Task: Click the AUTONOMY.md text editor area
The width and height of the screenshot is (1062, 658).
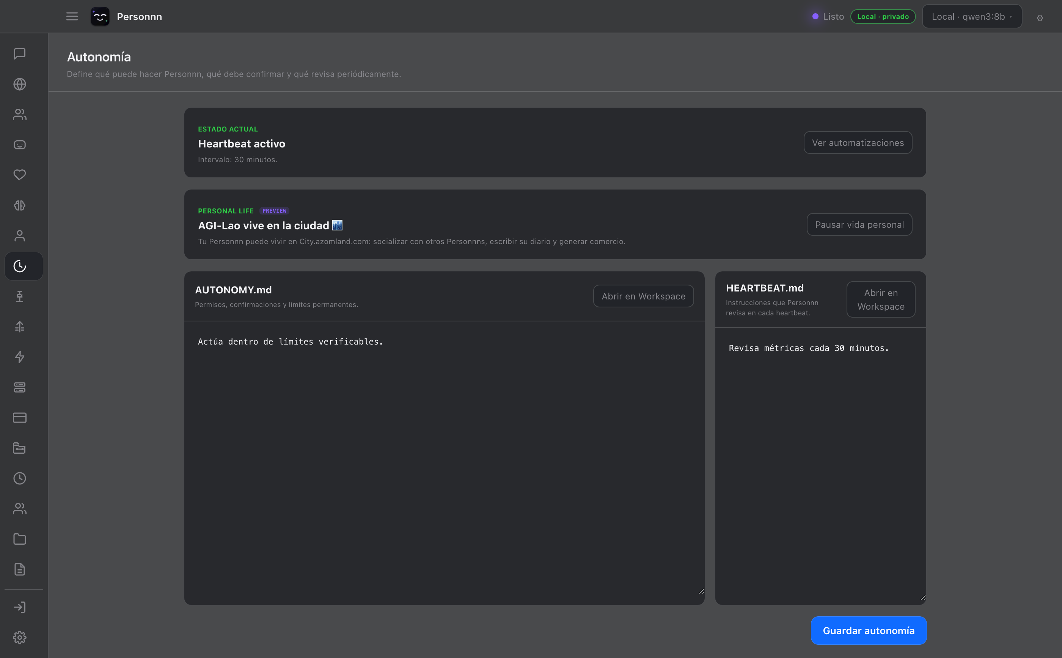Action: [x=444, y=462]
